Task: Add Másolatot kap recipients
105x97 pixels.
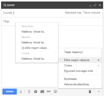Action: [x=73, y=13]
